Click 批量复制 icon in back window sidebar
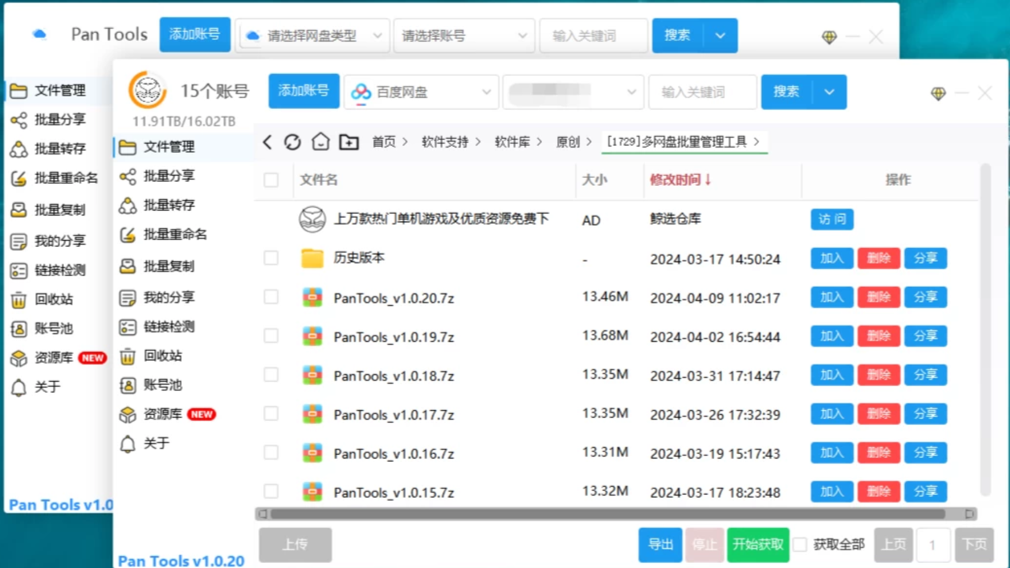The image size is (1010, 568). pyautogui.click(x=19, y=210)
